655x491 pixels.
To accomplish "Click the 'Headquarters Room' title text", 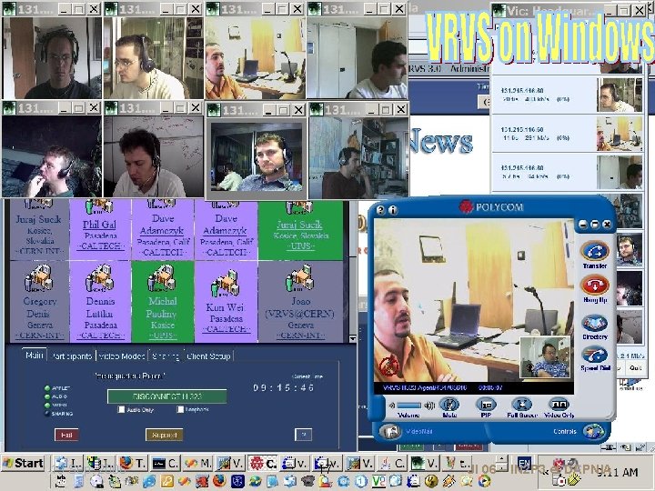I will 130,376.
